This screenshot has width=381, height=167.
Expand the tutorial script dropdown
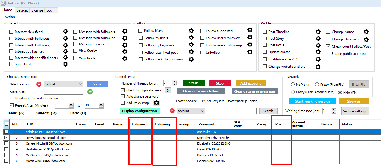click(80, 84)
